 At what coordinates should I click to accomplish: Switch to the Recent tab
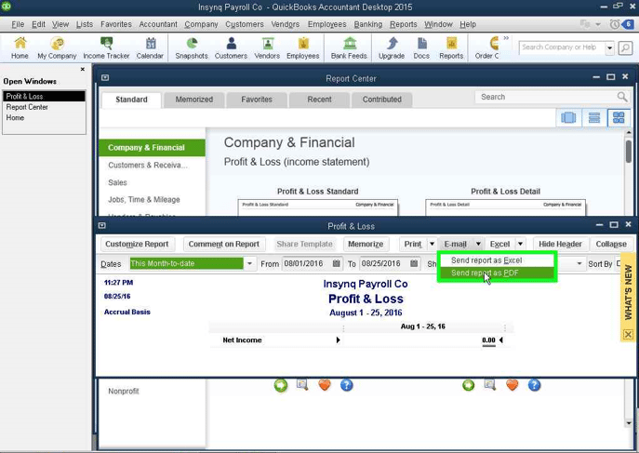pos(319,100)
